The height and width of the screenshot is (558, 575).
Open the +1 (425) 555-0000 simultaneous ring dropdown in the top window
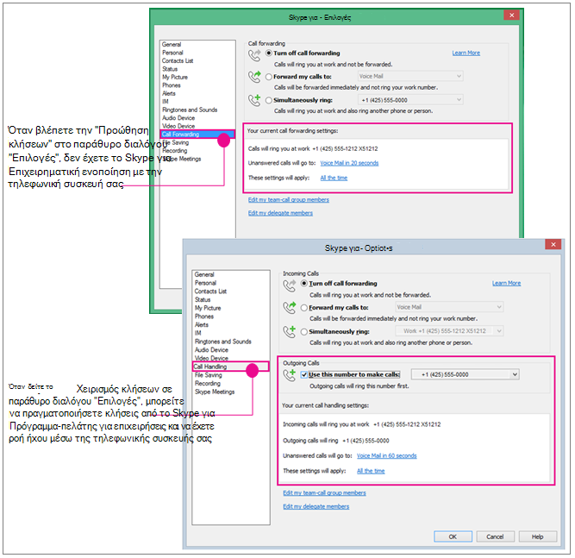(410, 100)
